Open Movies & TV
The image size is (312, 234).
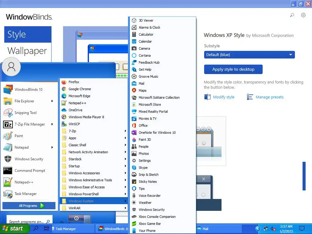(x=163, y=119)
